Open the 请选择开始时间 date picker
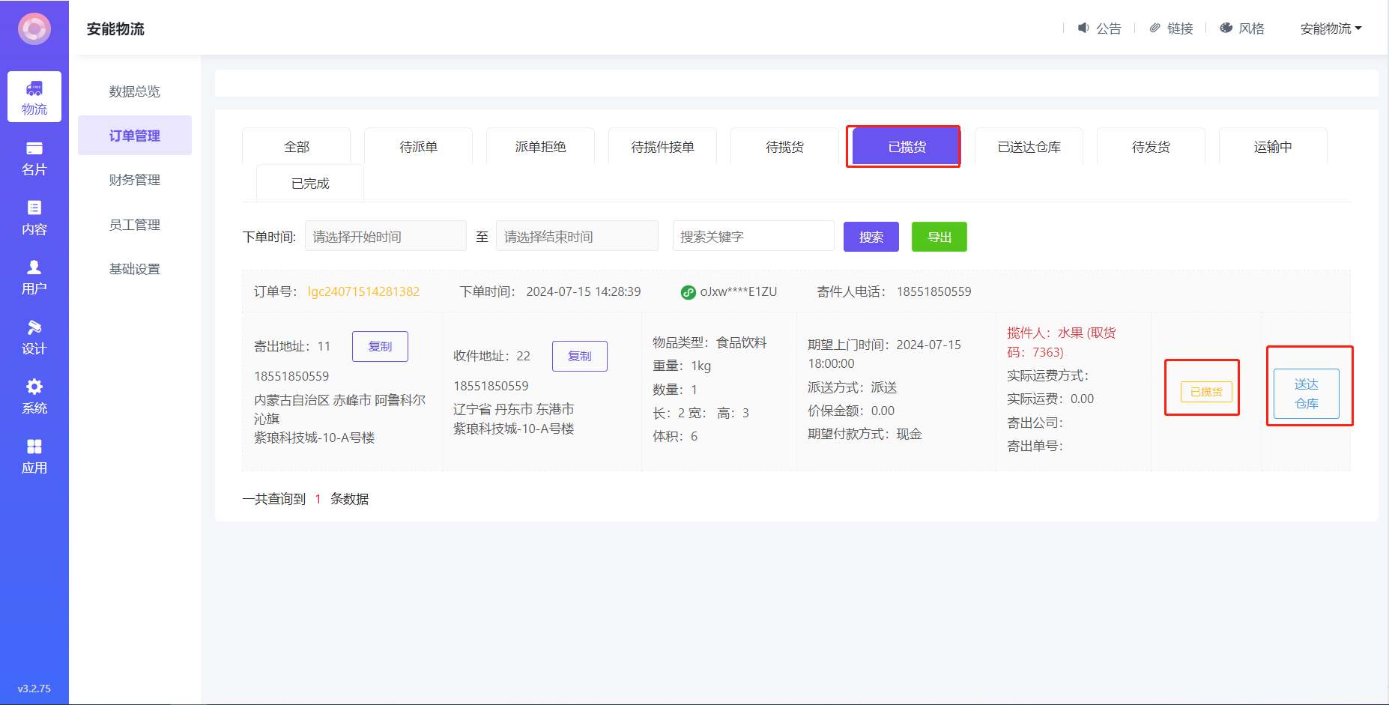The width and height of the screenshot is (1389, 705). (385, 237)
